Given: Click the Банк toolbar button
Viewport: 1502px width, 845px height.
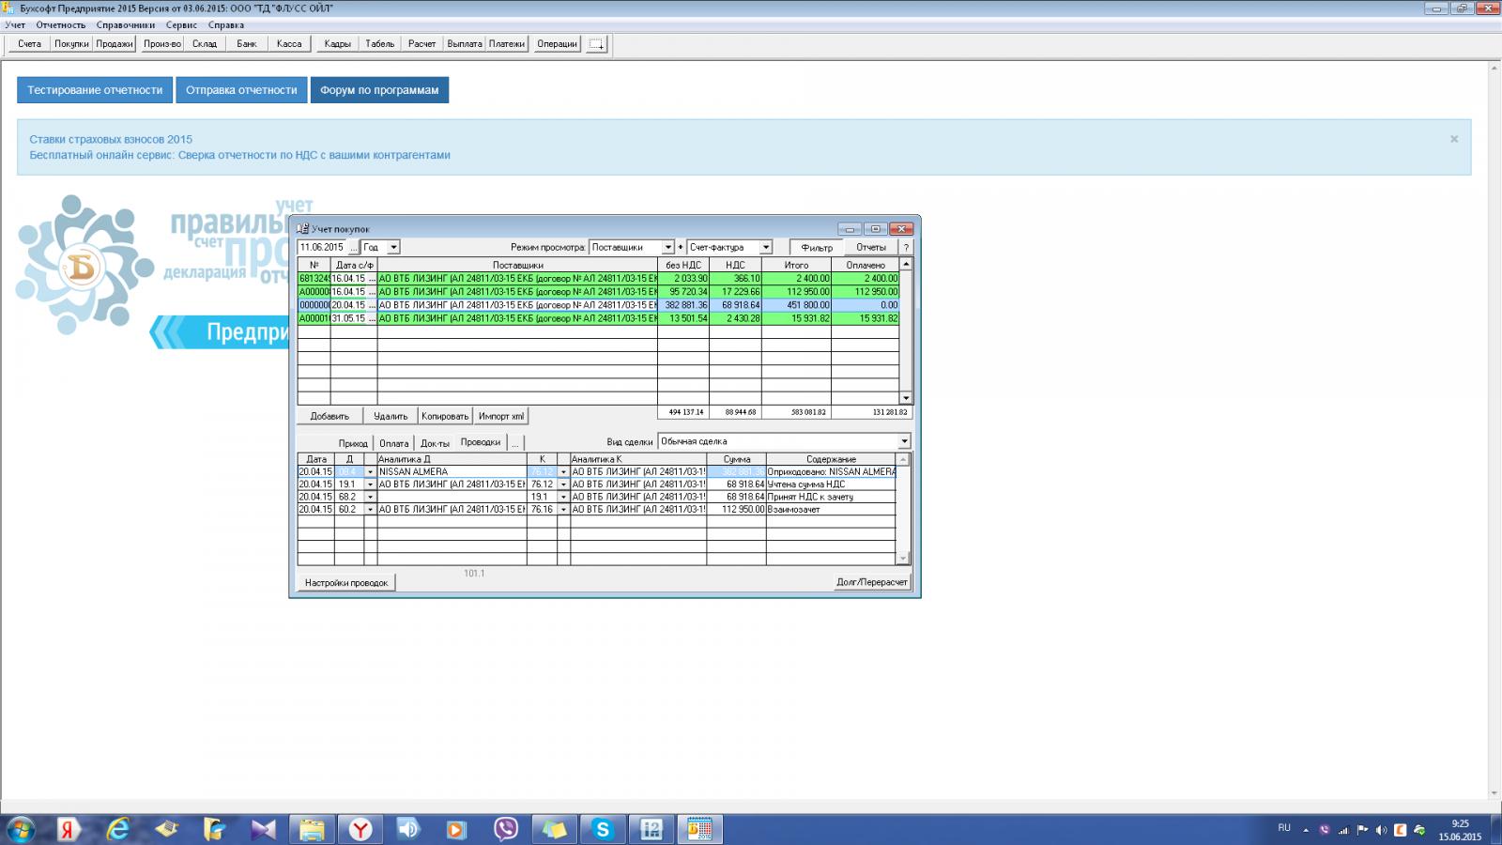Looking at the screenshot, I should [247, 44].
